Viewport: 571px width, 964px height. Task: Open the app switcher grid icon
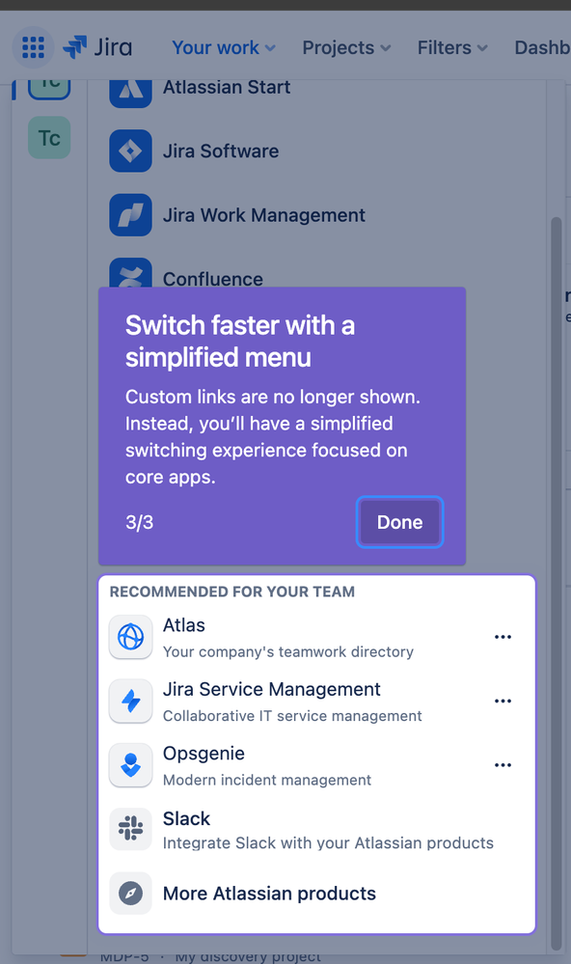(x=33, y=47)
